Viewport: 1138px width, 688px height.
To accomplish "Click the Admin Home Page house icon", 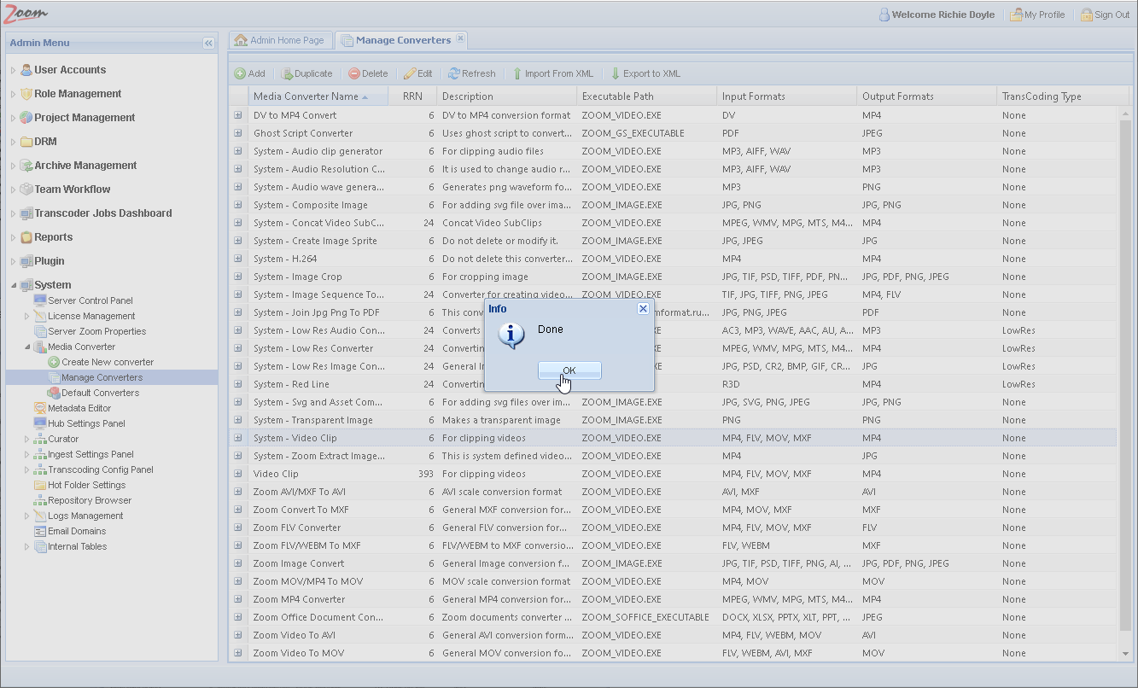I will coord(241,40).
